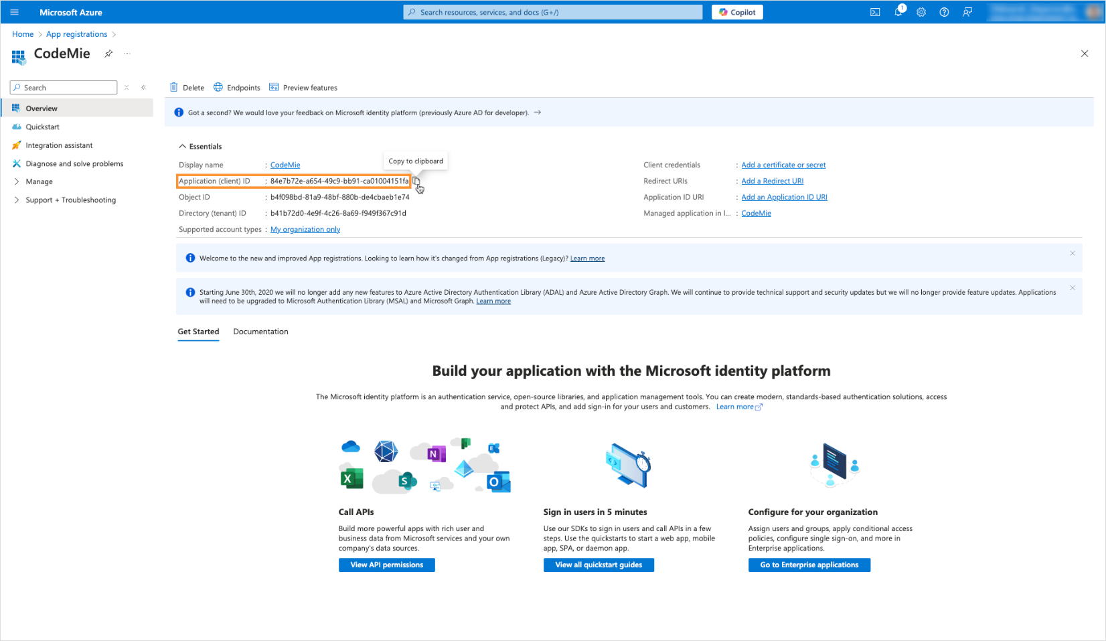Copy Application client ID to clipboard
This screenshot has width=1106, height=641.
(416, 182)
